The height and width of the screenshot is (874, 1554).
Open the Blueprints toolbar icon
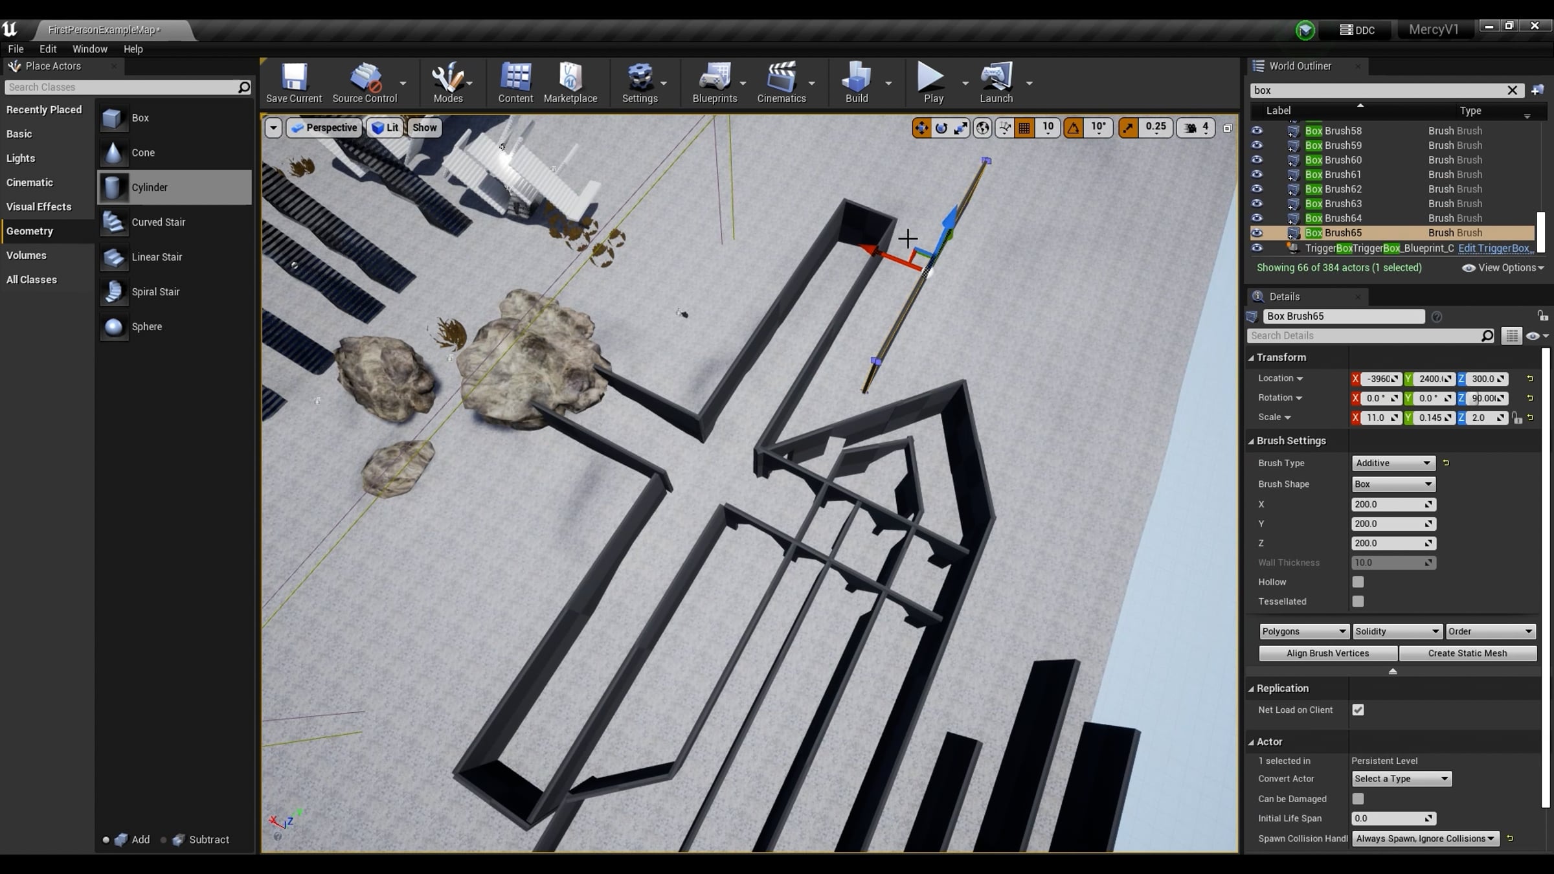pos(715,76)
